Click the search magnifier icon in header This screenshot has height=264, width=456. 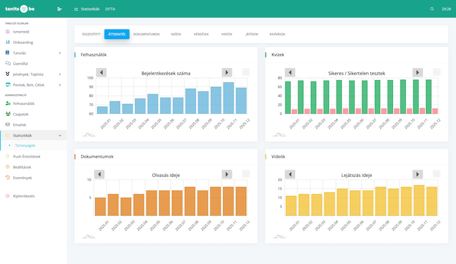coord(432,9)
